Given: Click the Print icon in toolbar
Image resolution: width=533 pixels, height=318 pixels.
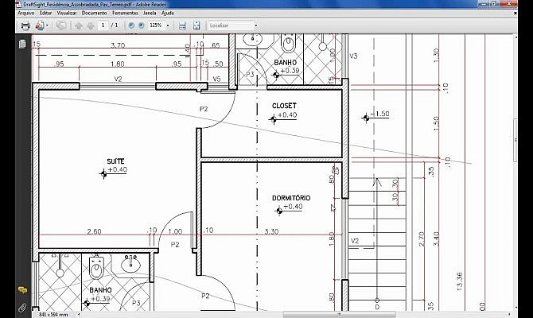Looking at the screenshot, I should pos(25,25).
